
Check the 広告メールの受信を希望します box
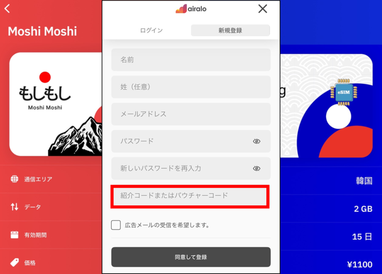(116, 225)
